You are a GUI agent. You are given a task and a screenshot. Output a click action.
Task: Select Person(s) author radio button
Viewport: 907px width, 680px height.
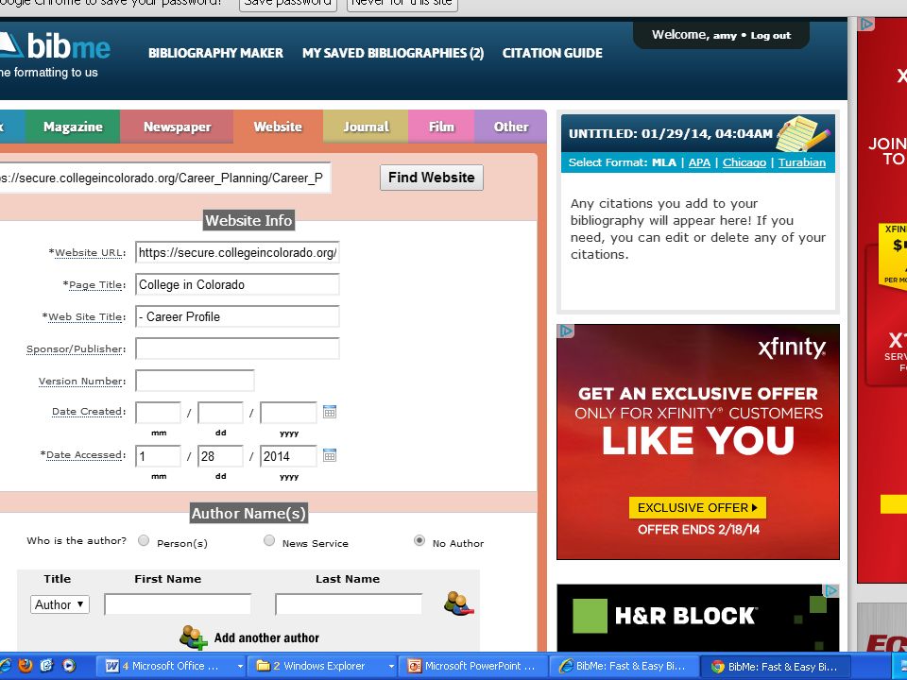144,540
